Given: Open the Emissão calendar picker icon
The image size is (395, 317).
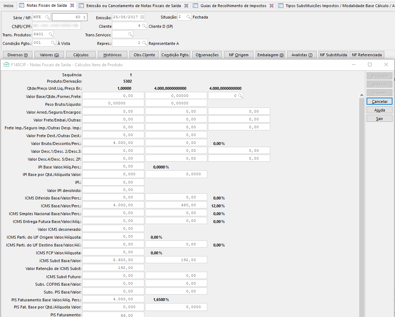Looking at the screenshot, I should [142, 17].
